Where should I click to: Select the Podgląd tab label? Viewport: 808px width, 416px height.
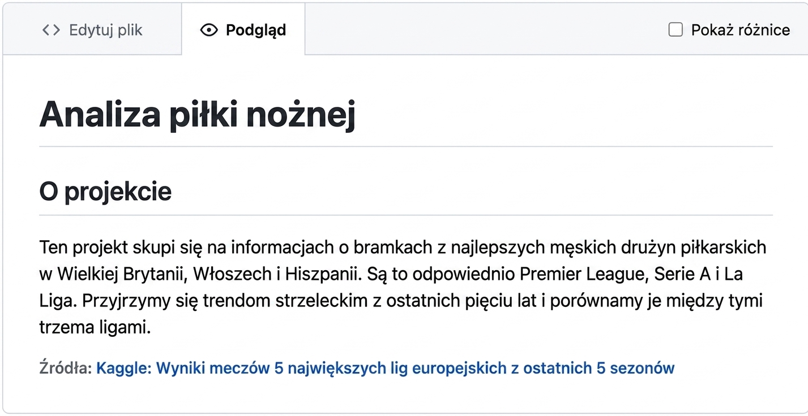(256, 30)
